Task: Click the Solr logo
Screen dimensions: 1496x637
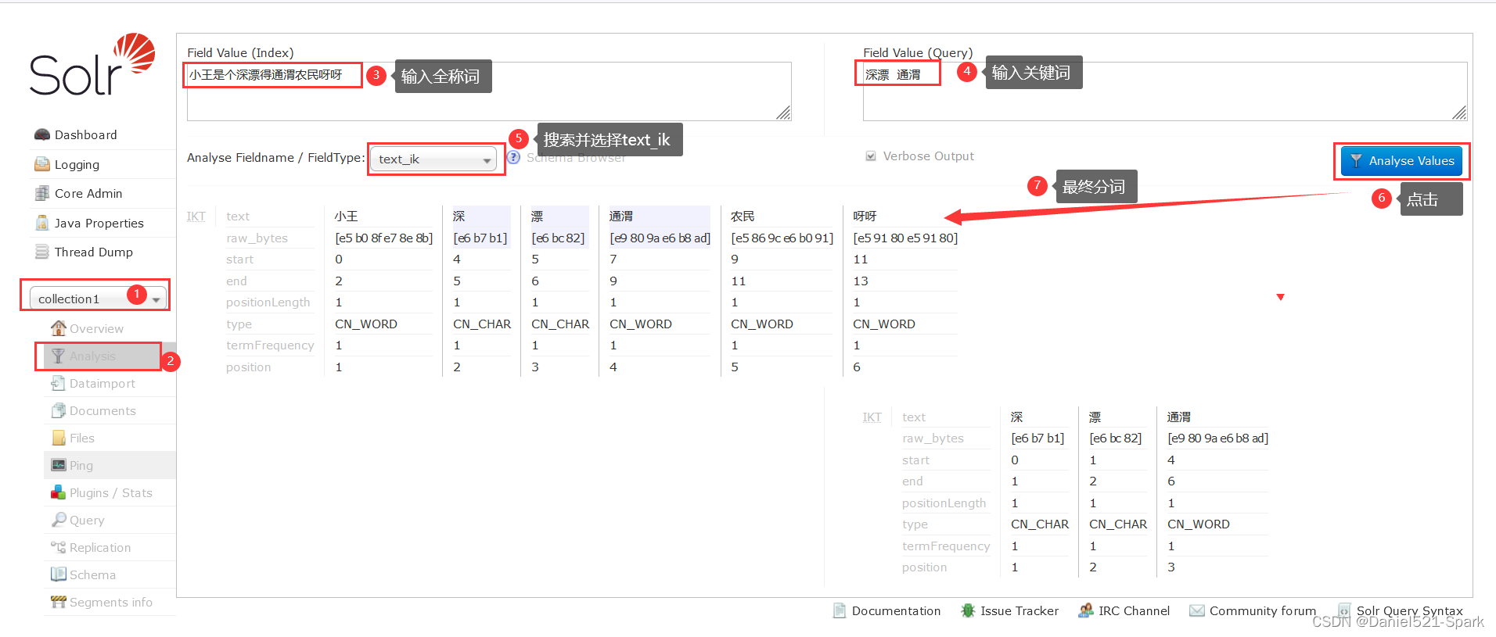Action: [x=92, y=65]
